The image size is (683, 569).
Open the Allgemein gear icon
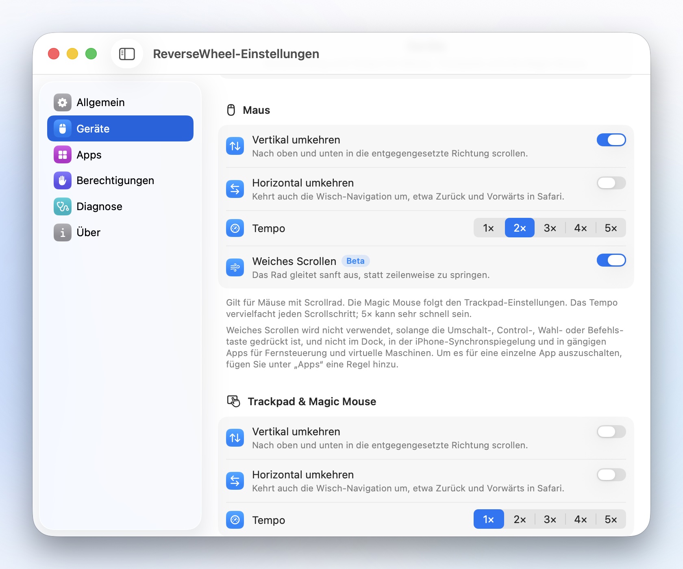point(63,102)
